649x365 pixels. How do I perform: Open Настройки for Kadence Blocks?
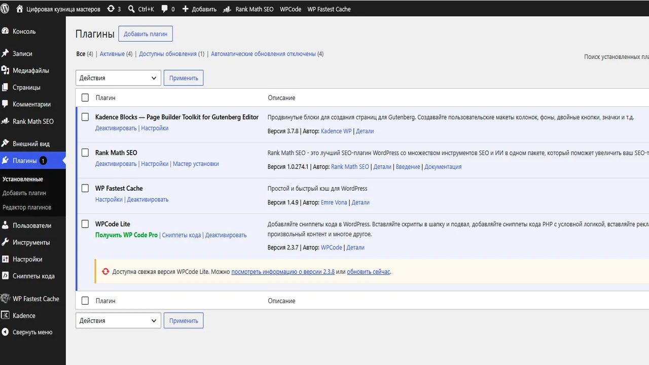(155, 128)
